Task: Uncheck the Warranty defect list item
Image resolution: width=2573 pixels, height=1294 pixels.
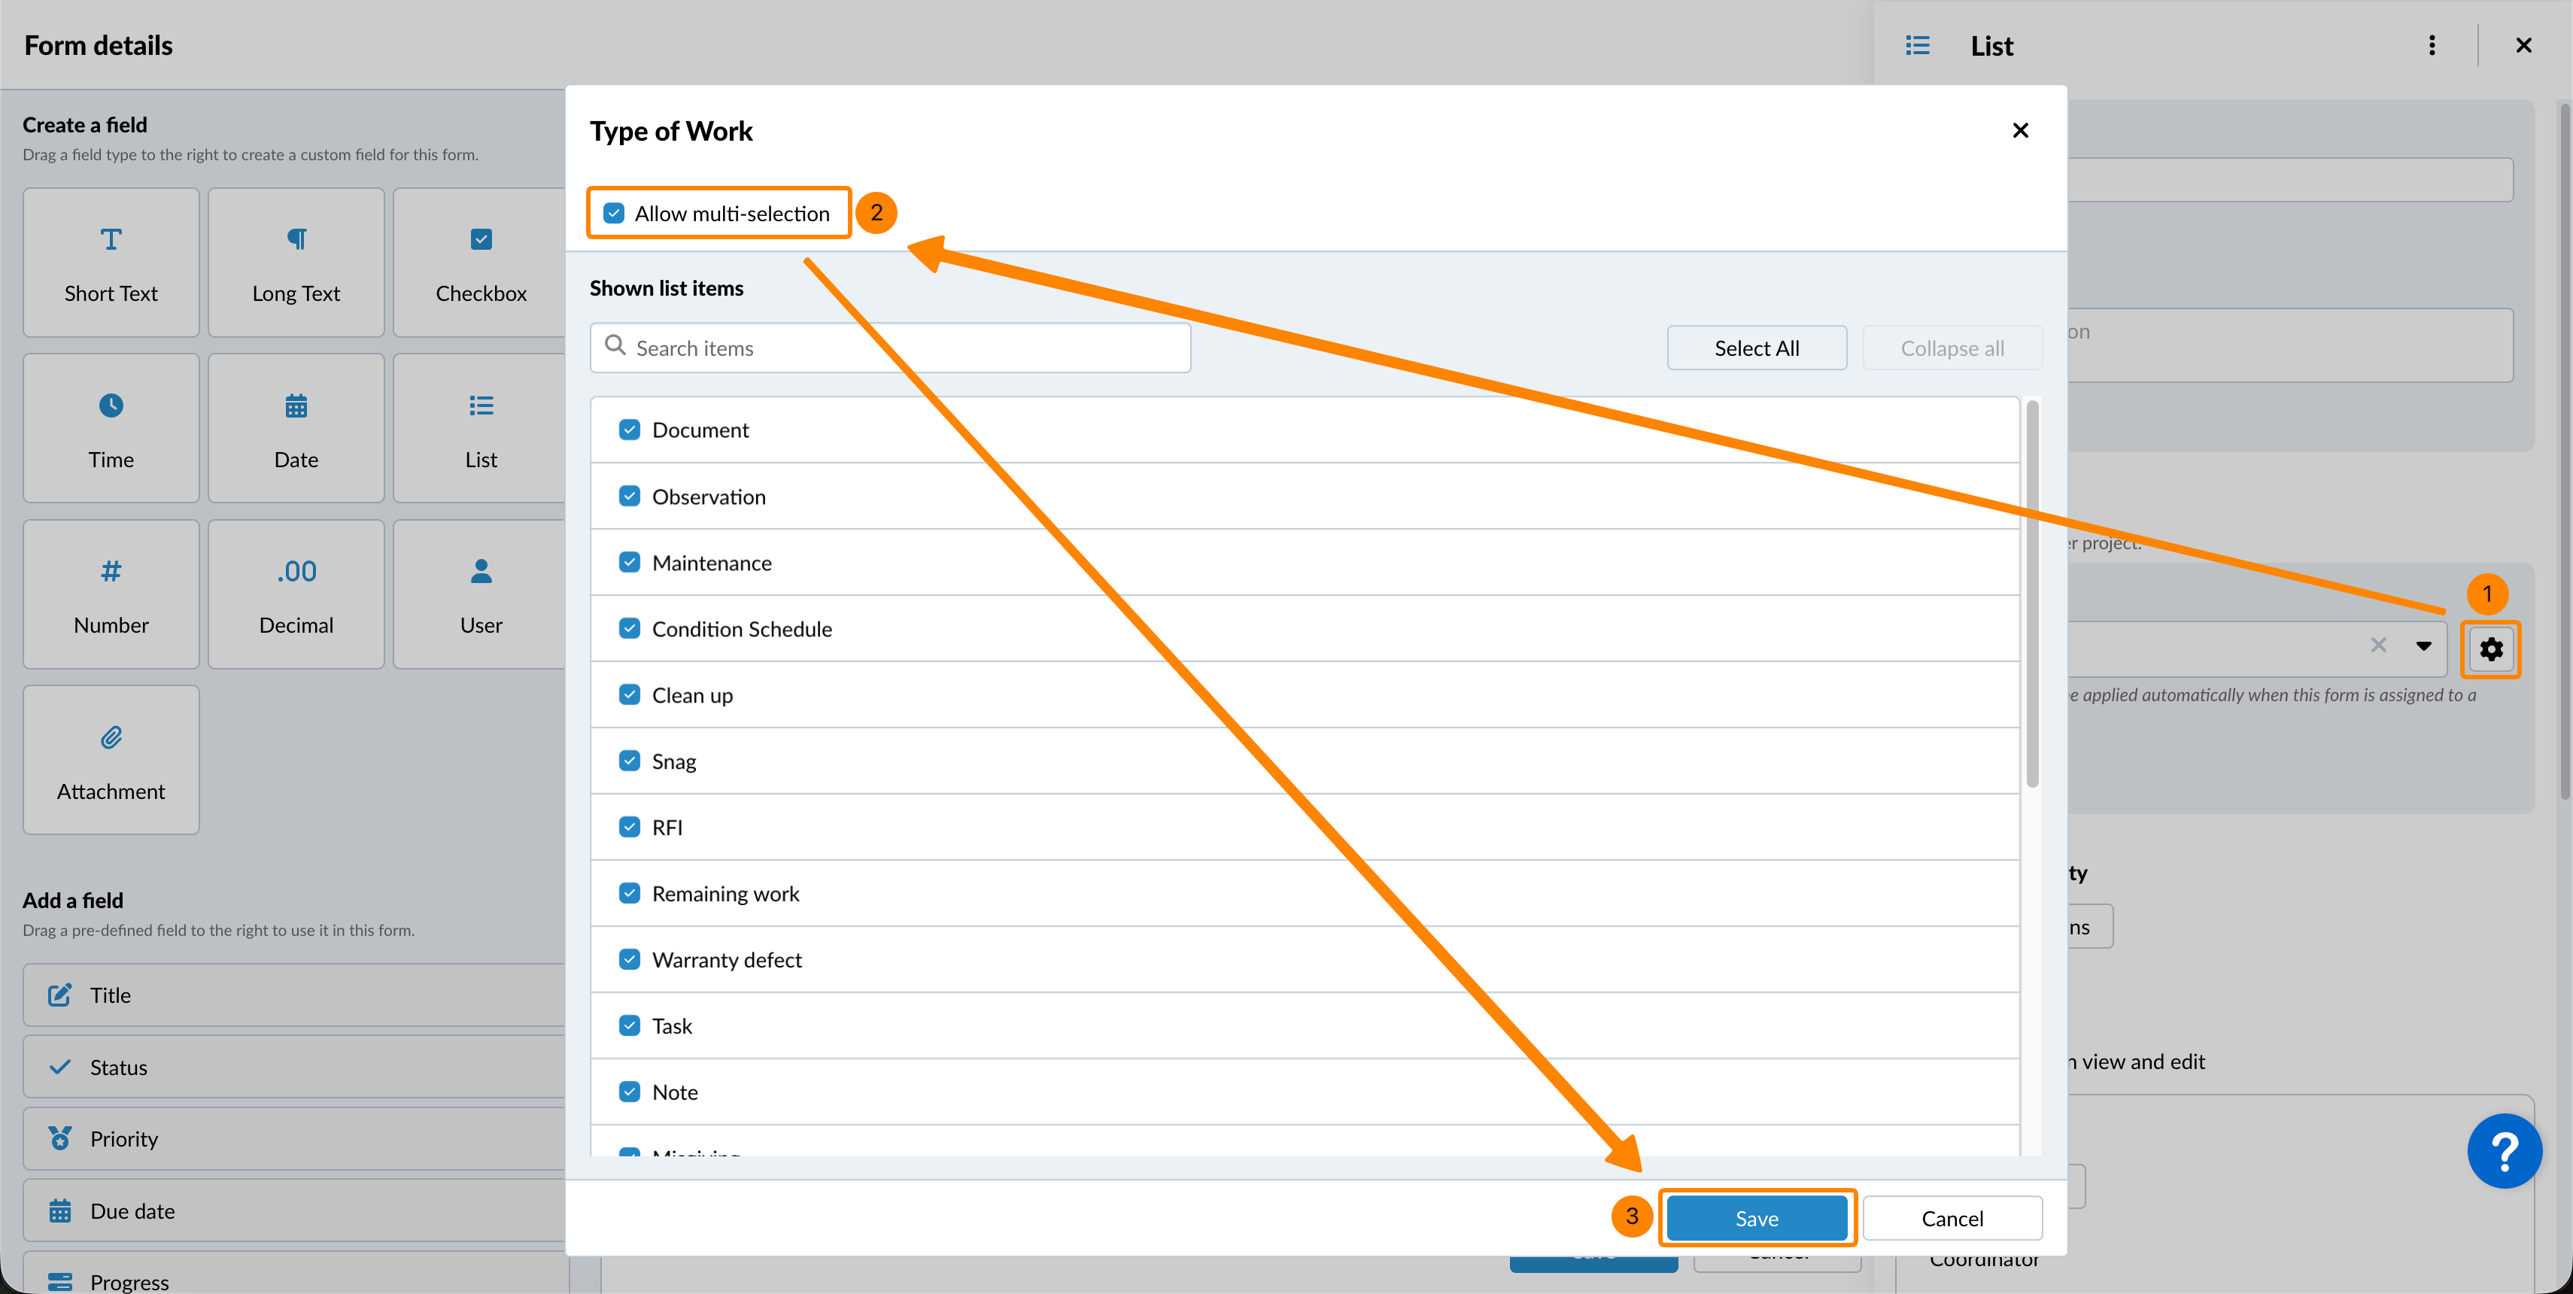Action: tap(629, 959)
